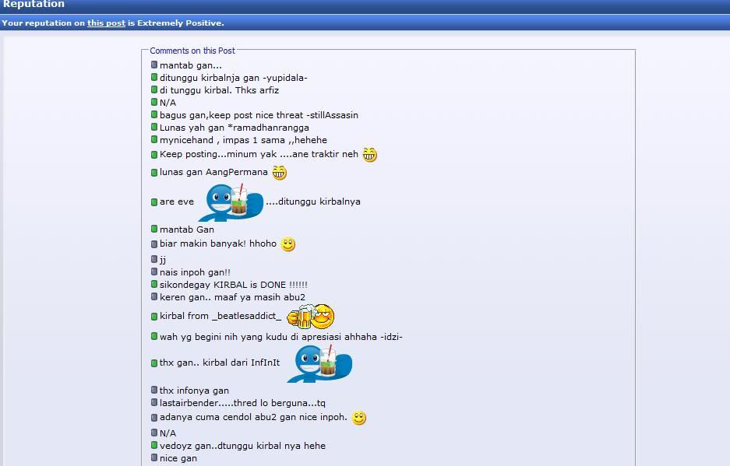The height and width of the screenshot is (466, 730).
Task: Select comment 'di tunggu kirbal. Thks arfiz'
Action: click(x=219, y=90)
